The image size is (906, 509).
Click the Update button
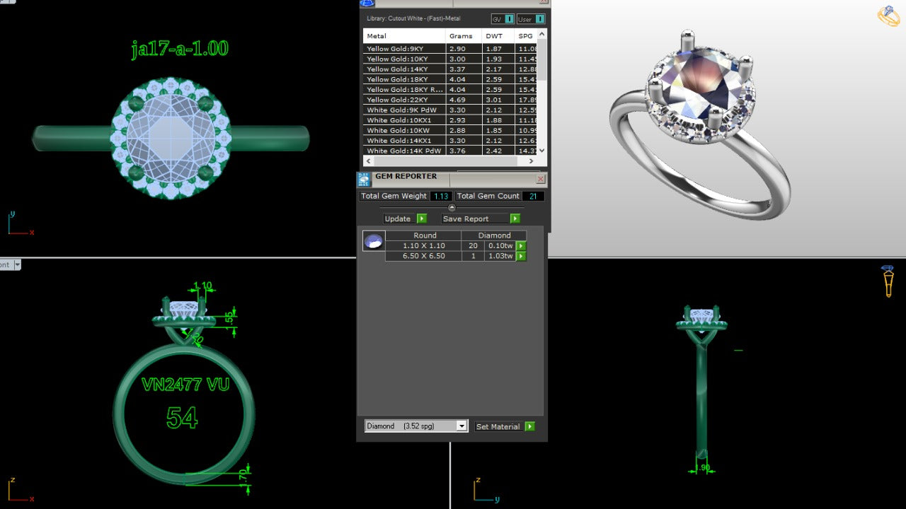(400, 218)
